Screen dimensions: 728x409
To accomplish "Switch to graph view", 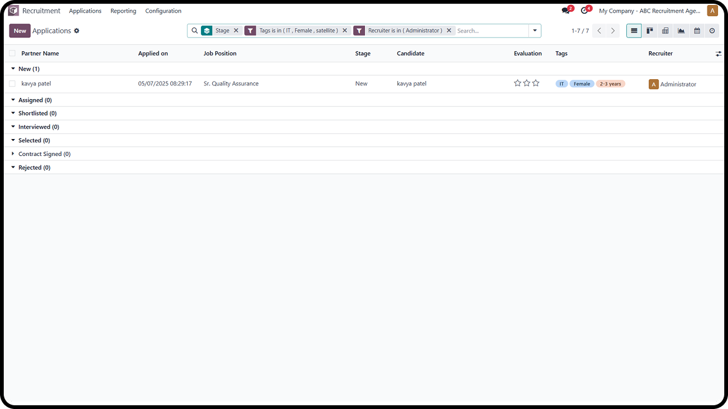I will [681, 31].
